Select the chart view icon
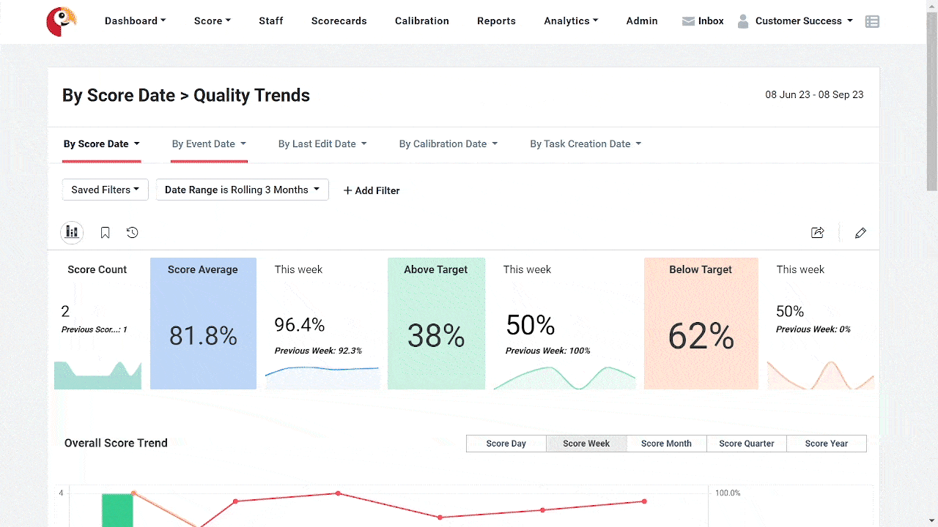 coord(72,233)
